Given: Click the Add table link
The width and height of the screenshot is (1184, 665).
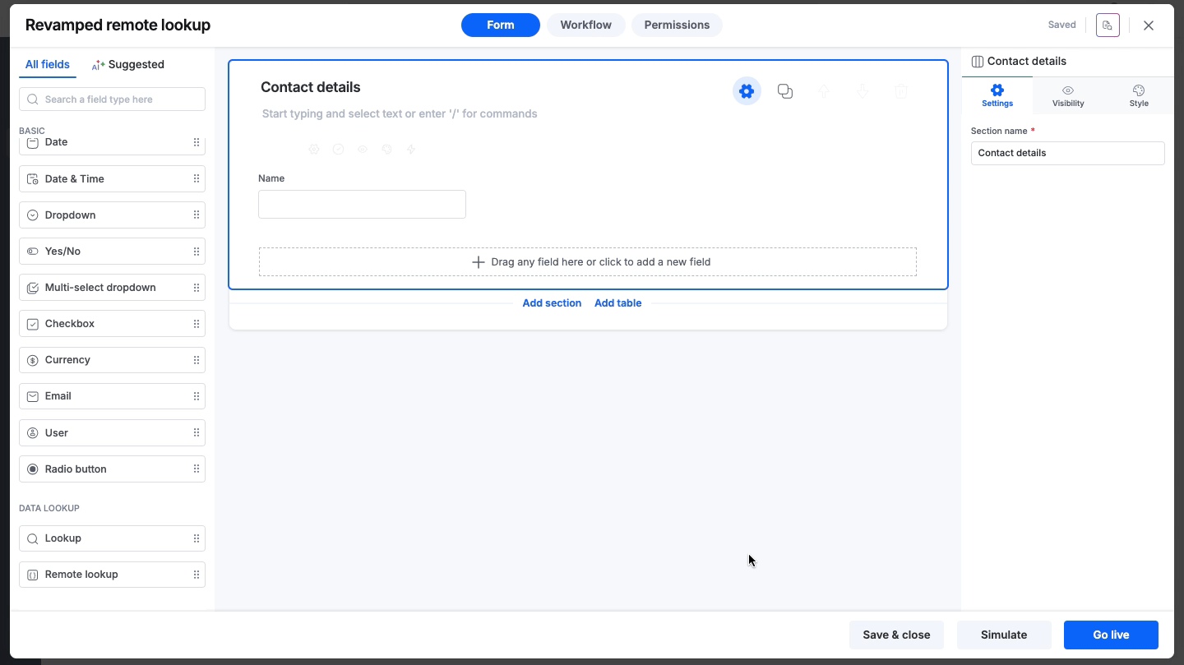Looking at the screenshot, I should click(617, 302).
